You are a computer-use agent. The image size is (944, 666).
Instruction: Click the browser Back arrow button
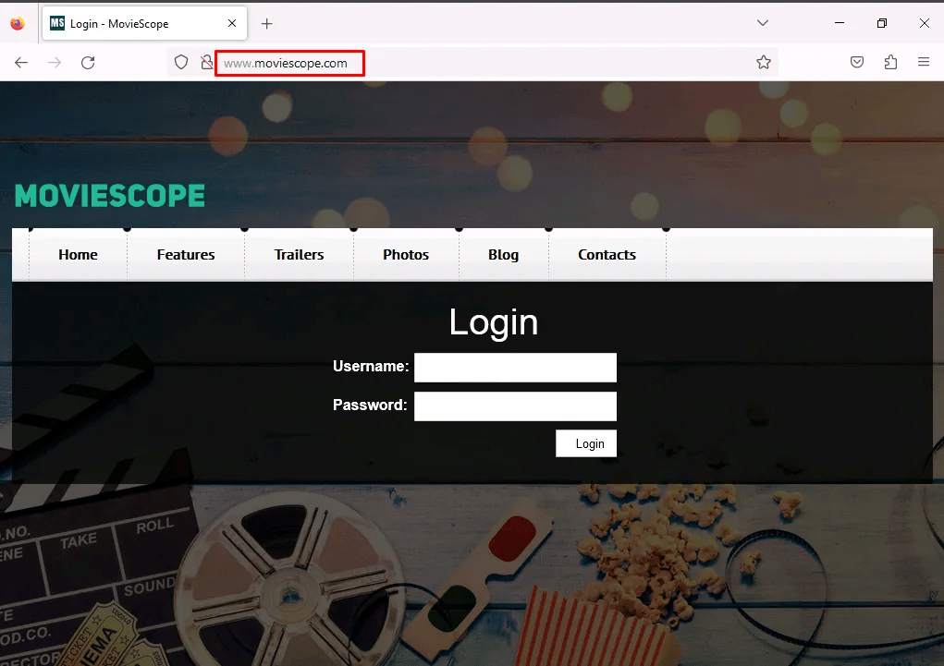(21, 63)
